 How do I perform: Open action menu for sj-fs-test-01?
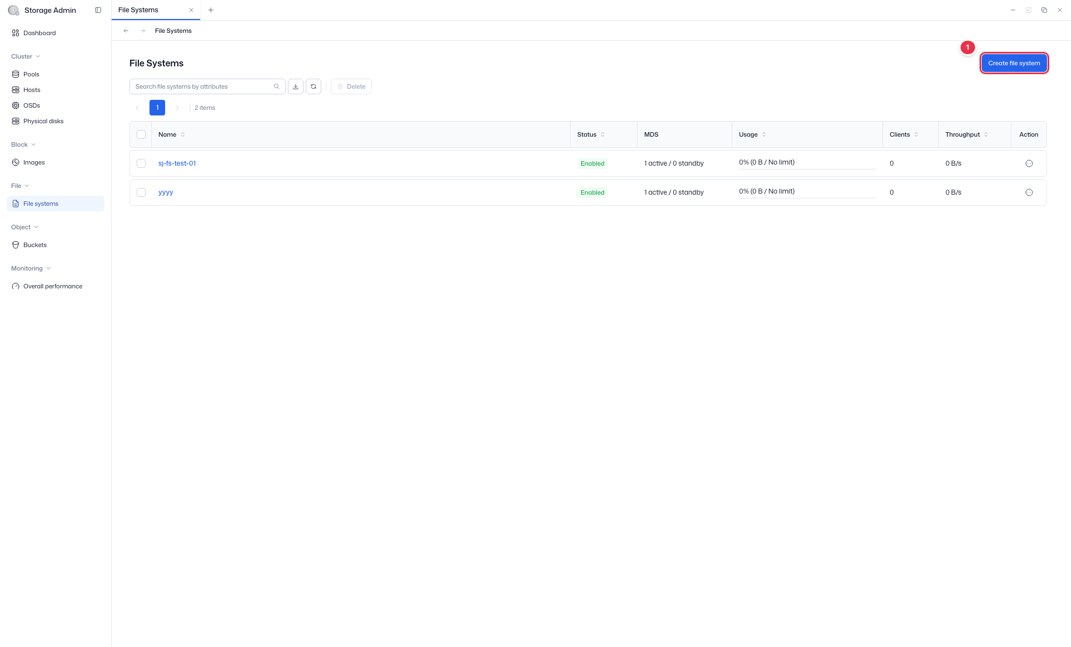1029,163
